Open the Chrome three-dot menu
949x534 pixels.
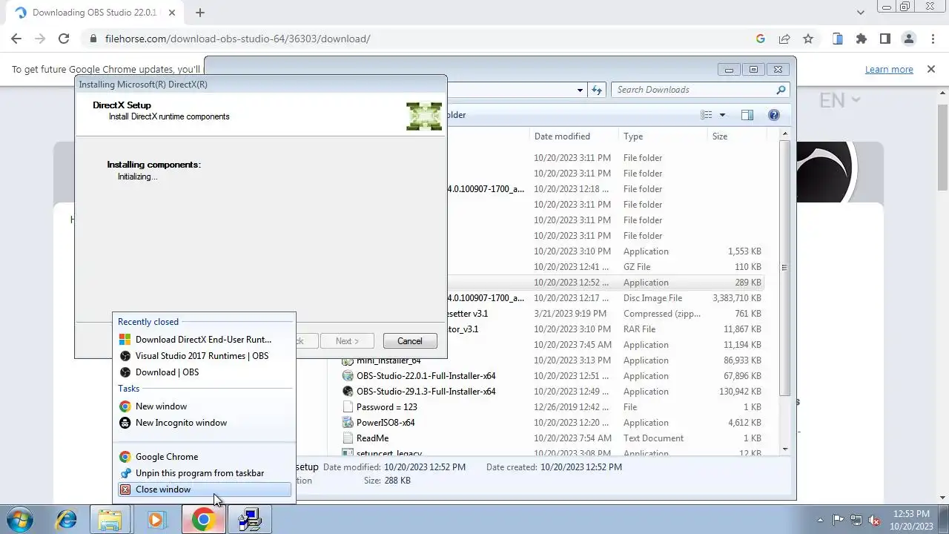point(933,39)
